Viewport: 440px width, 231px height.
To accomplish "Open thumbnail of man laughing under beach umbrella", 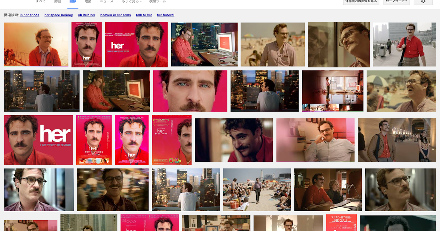I will point(401,91).
